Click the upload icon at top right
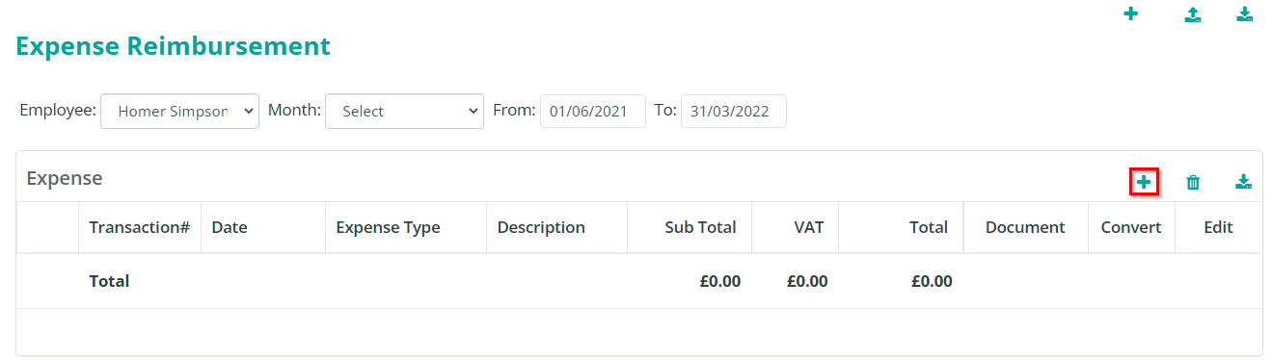1272x360 pixels. coord(1193,14)
